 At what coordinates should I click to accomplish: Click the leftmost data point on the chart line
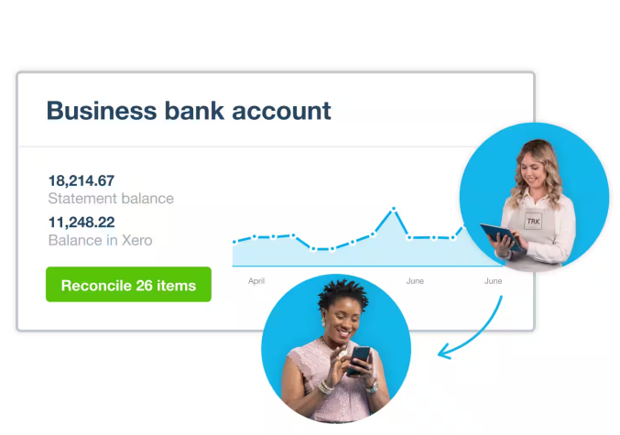234,242
